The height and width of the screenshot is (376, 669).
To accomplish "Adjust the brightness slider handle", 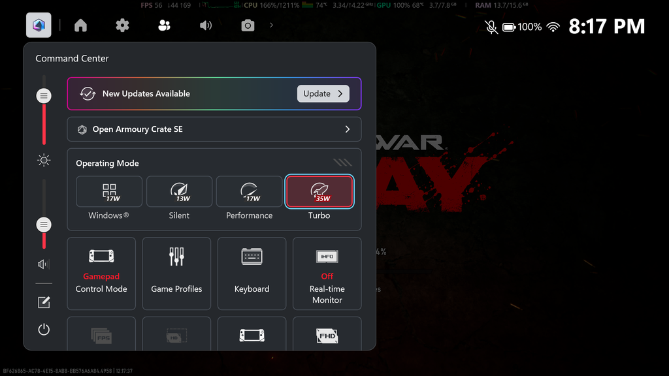I will pos(44,96).
